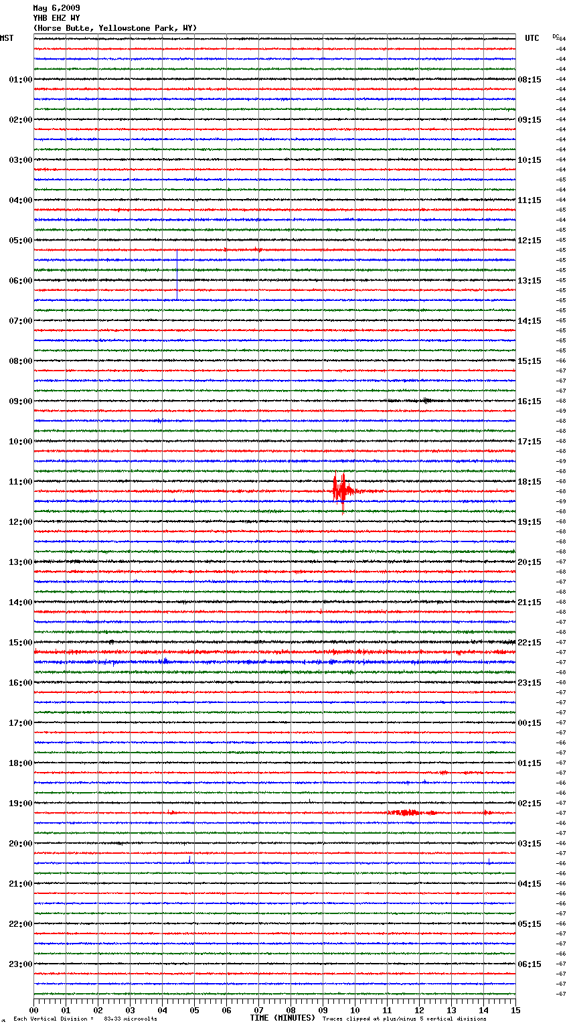Click the "83.33 microvolts" scale note
The image size is (569, 1028).
pos(131,1019)
